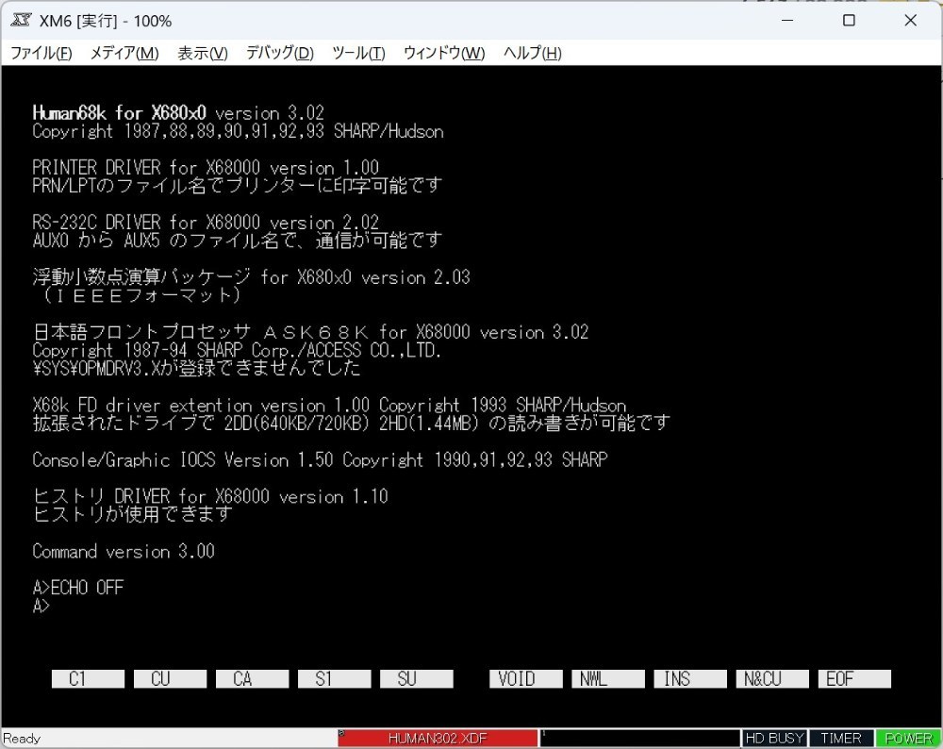This screenshot has height=749, width=943.
Task: Click the Ready status bar text
Action: click(23, 739)
